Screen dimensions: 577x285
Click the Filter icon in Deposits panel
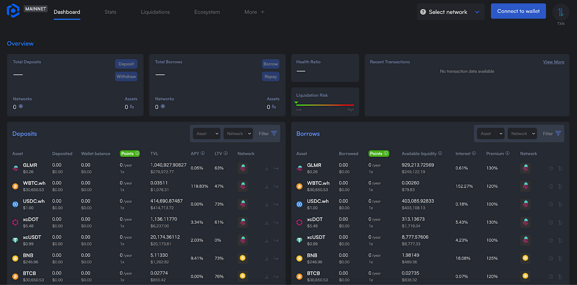tap(274, 134)
